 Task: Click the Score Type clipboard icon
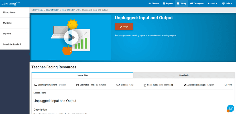145,85
